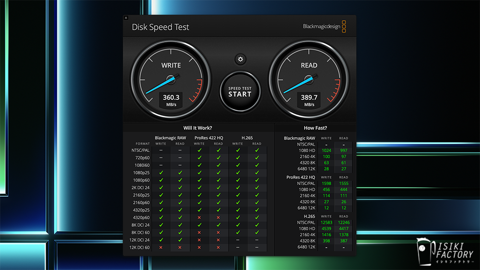Click the Blackmagic RAW section header in How Fast
Viewport: 480px width, 270px height.
coord(300,138)
